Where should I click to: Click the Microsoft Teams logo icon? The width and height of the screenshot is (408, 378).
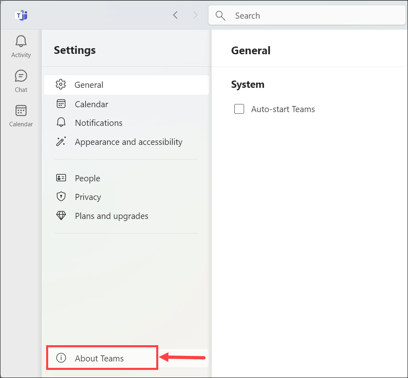point(21,15)
